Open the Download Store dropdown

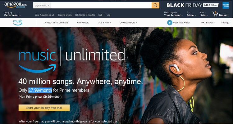pyautogui.click(x=128, y=23)
